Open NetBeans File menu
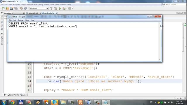The image size is (187, 105). point(2,5)
